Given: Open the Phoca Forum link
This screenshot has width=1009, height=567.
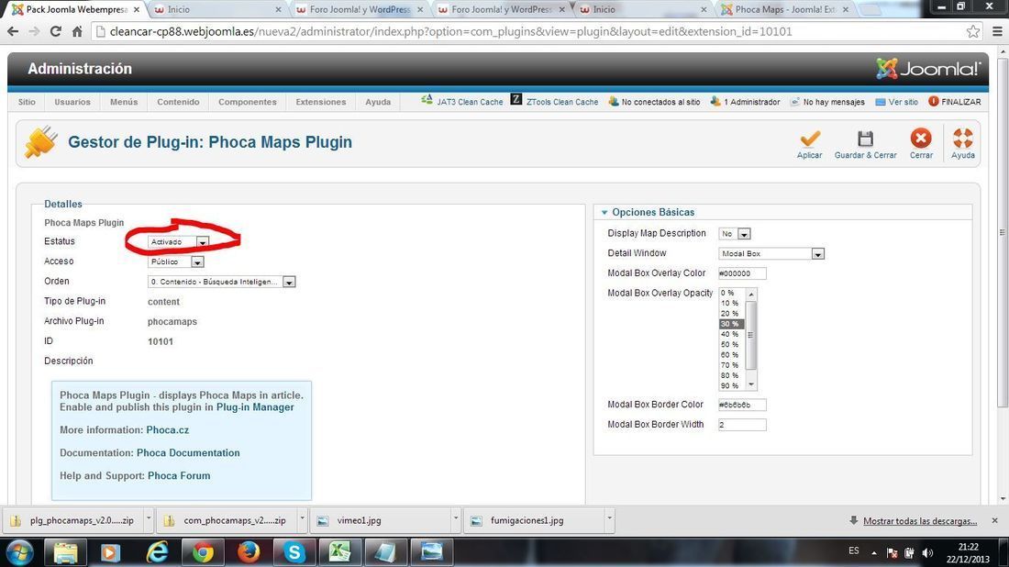Looking at the screenshot, I should [x=179, y=475].
